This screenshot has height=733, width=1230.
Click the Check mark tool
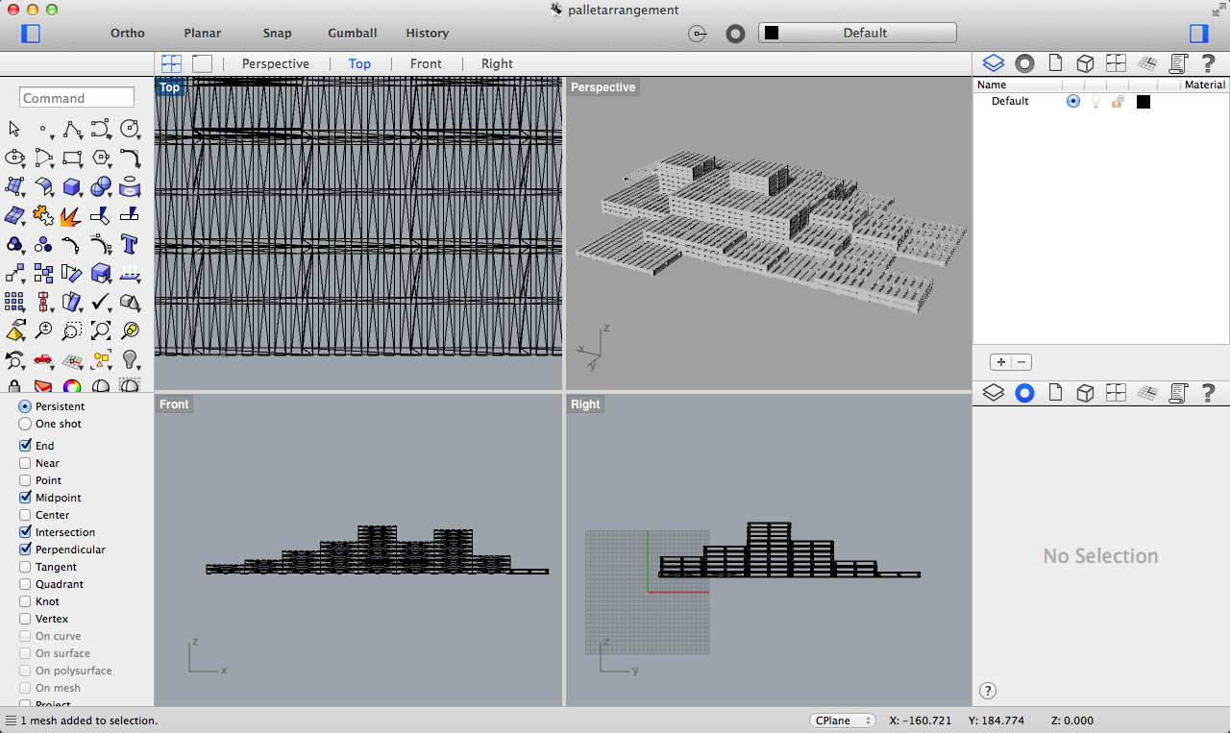point(101,302)
